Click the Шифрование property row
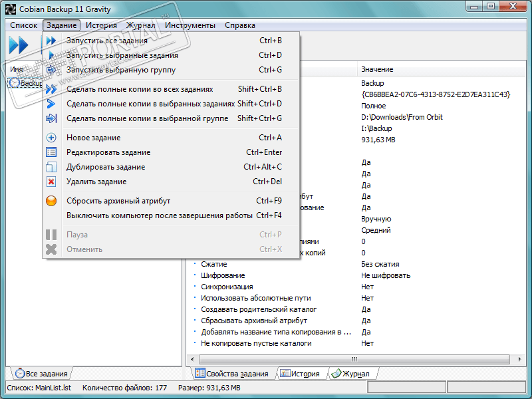532x399 pixels. 356,275
